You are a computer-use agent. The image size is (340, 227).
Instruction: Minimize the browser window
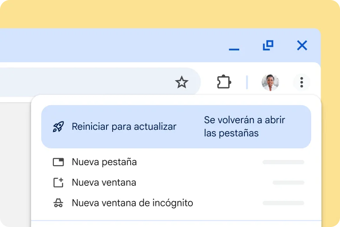tap(234, 46)
